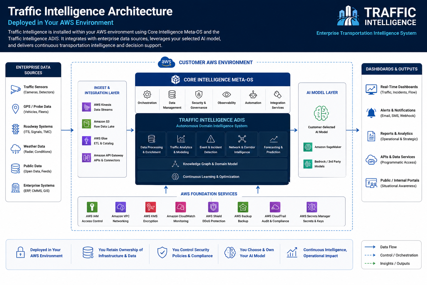Click the Observability eye icon

pos(227,95)
